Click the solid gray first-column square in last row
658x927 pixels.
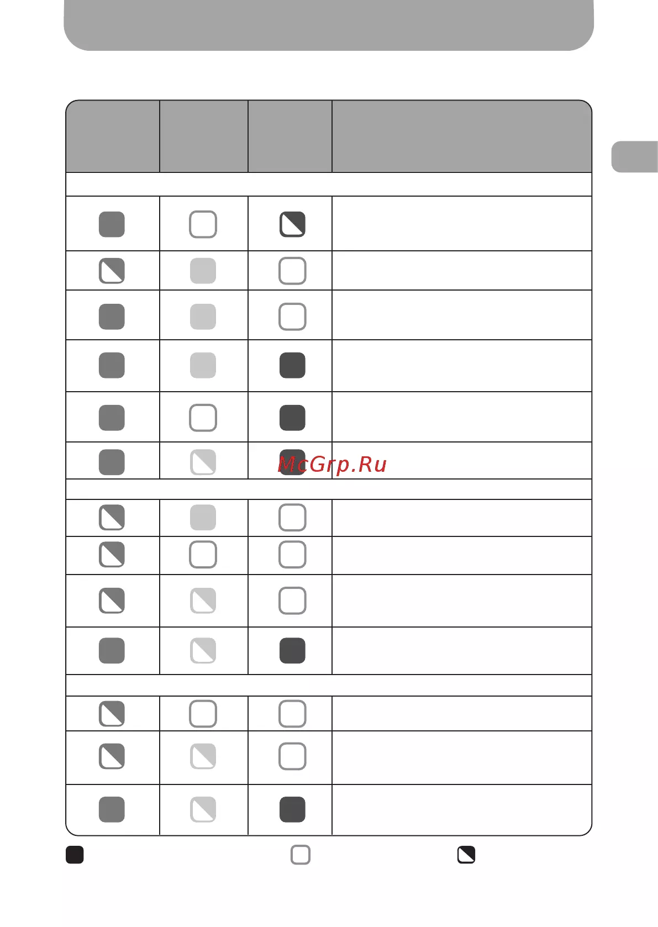click(112, 809)
